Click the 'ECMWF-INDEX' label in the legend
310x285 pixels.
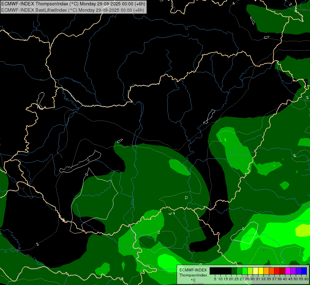point(193,270)
